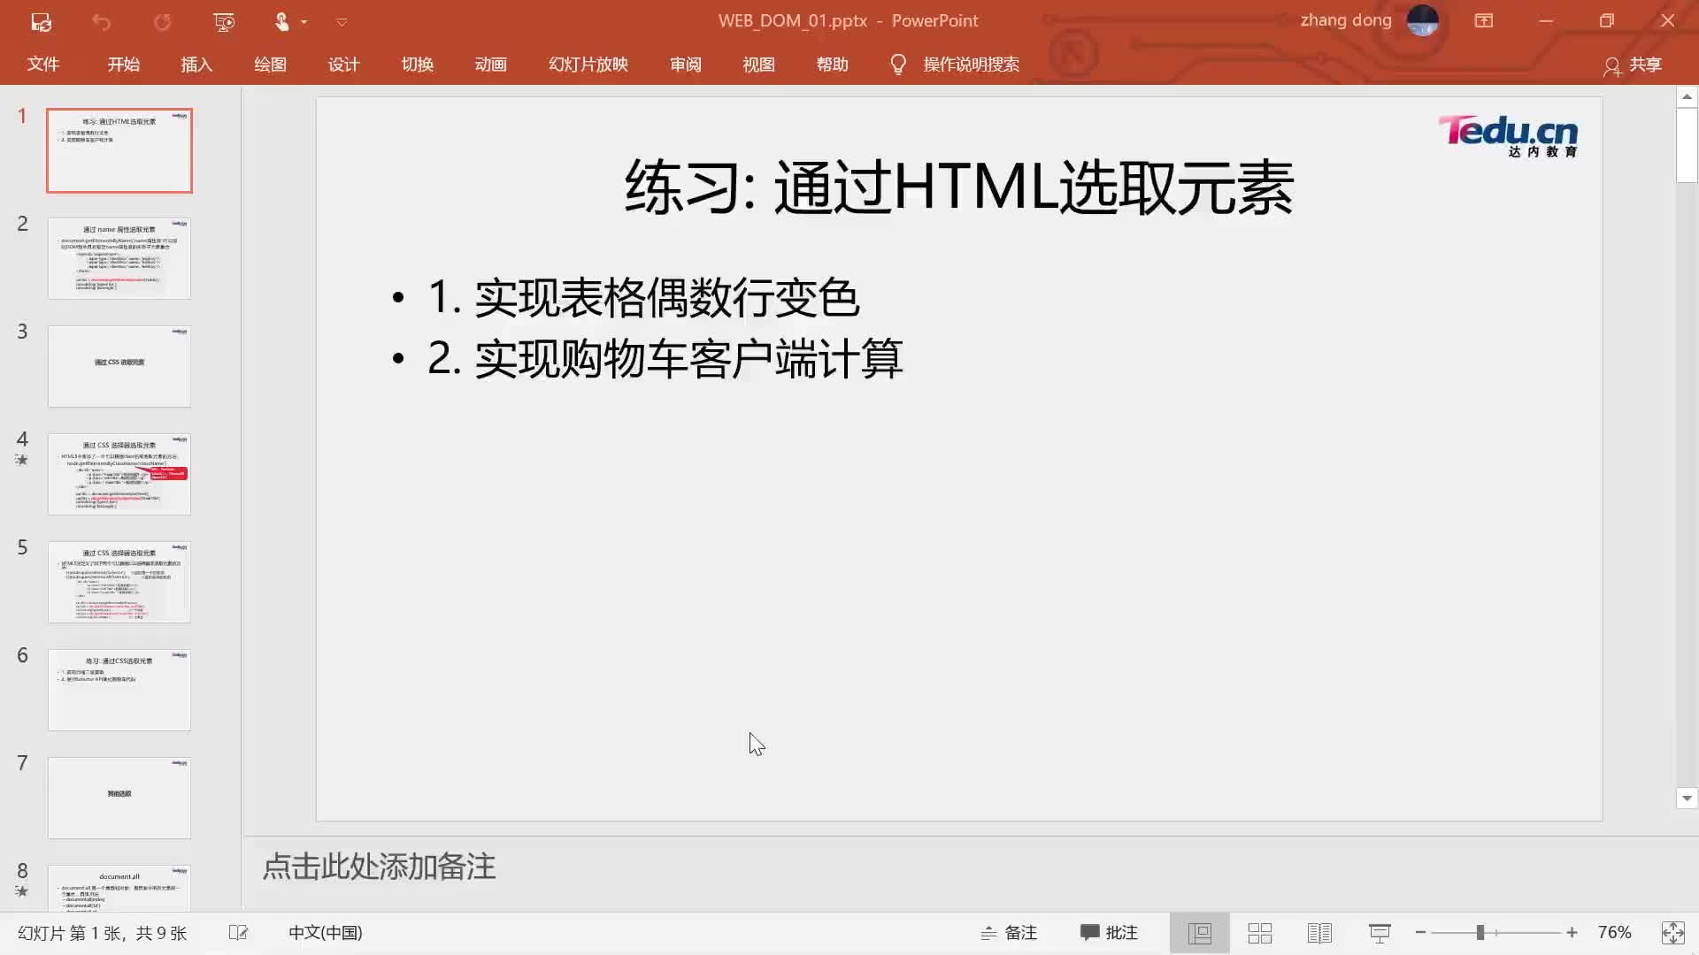
Task: Open Ribbon Display Options icon
Action: 1484,20
